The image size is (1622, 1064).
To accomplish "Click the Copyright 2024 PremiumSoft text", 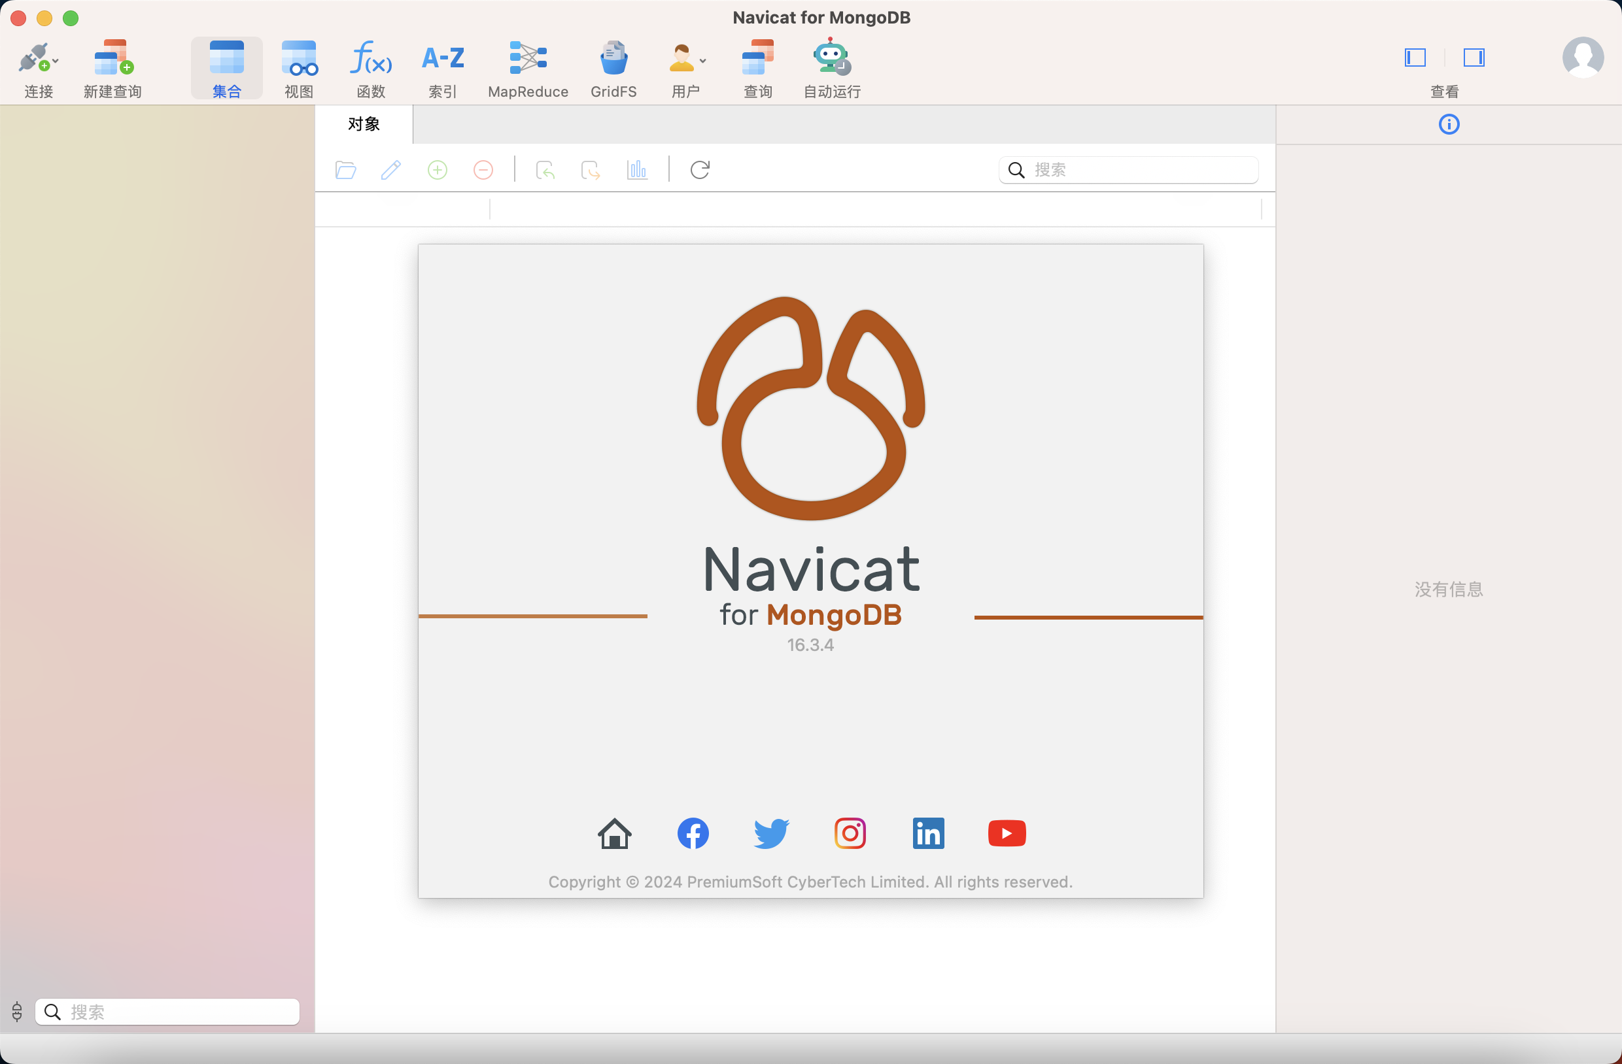I will (810, 882).
